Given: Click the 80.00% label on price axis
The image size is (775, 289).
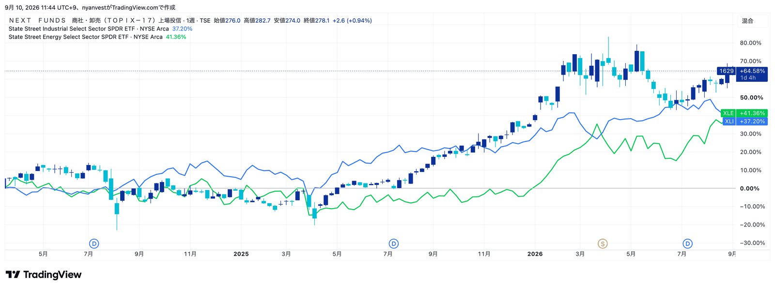Looking at the screenshot, I should (x=751, y=43).
